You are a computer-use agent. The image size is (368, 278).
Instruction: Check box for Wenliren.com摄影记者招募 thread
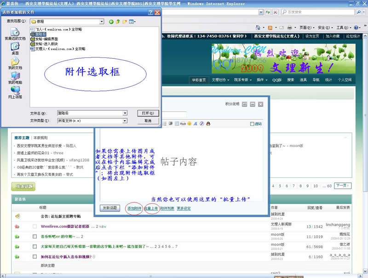(35, 227)
